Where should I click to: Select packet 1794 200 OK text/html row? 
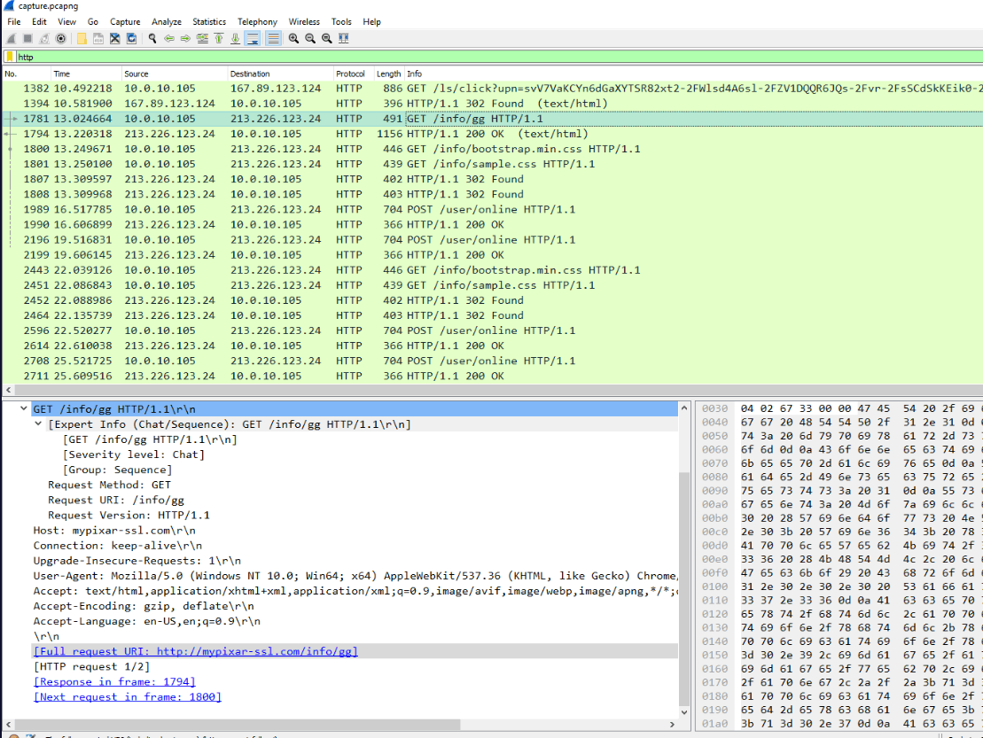[x=492, y=134]
